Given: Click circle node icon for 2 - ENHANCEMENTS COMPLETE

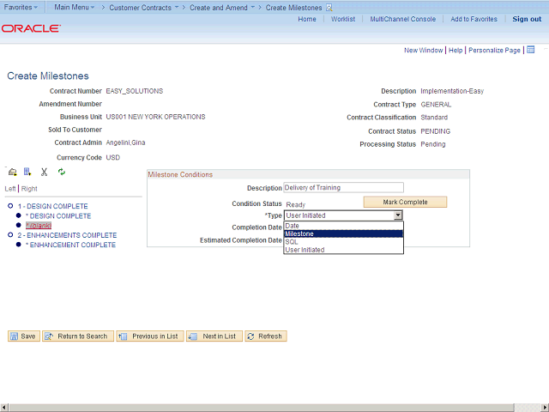Looking at the screenshot, I should point(10,234).
